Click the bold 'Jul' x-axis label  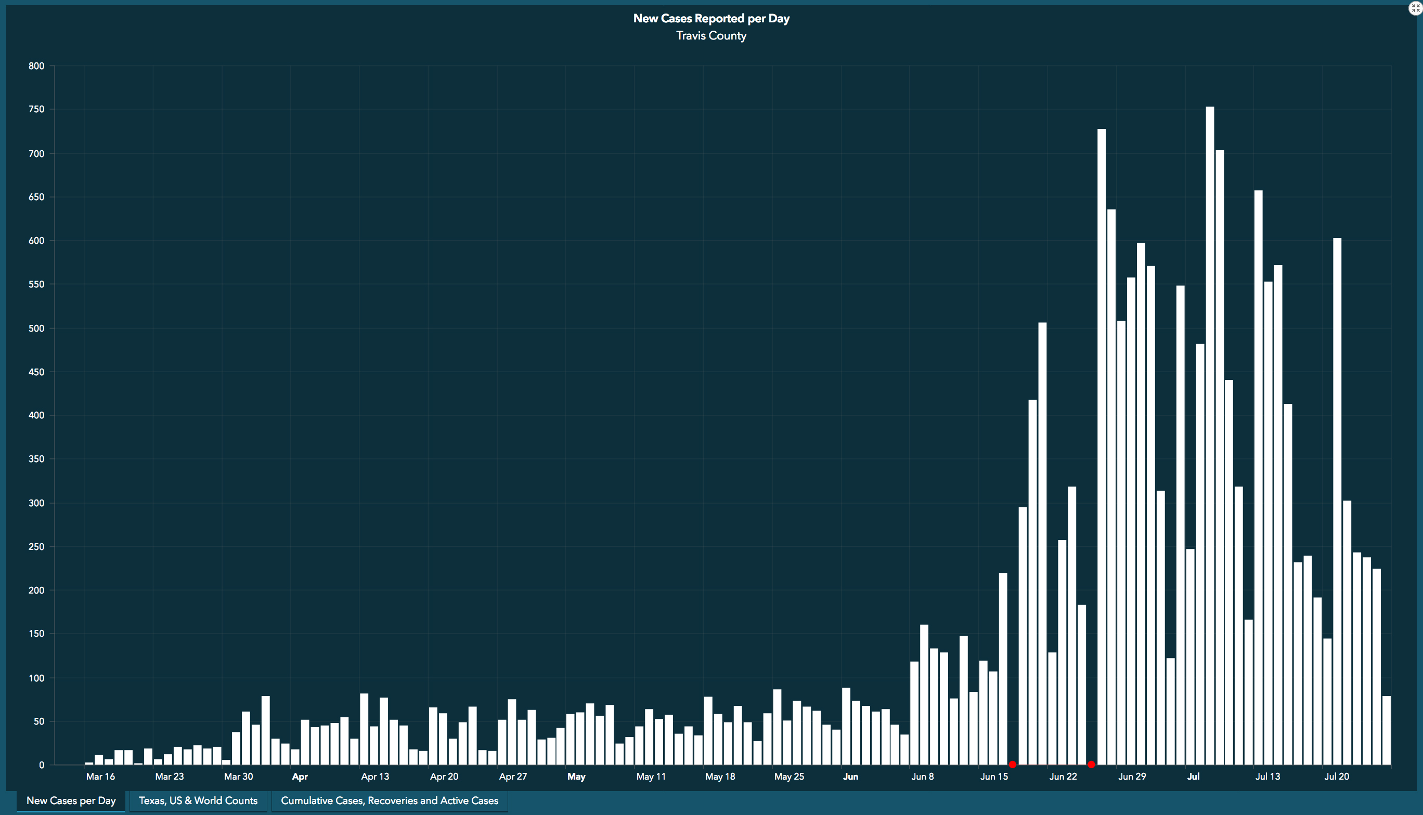pos(1194,777)
